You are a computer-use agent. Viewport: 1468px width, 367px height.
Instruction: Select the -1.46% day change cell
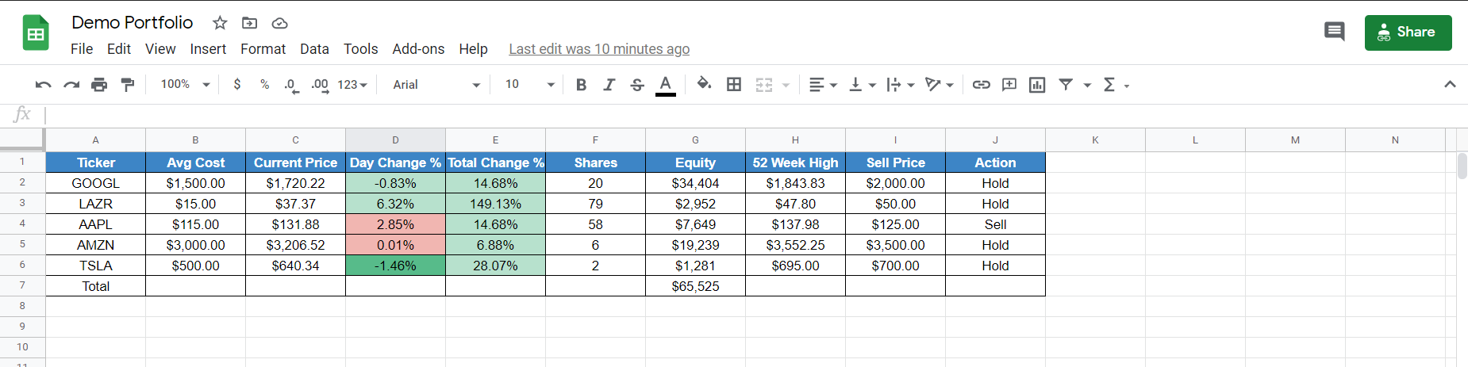[x=395, y=266]
